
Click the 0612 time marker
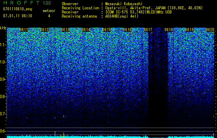pos(45,30)
